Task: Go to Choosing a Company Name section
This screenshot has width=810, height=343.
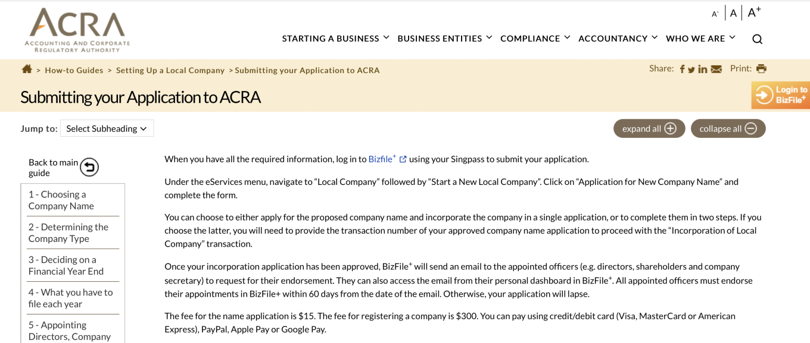Action: (61, 200)
